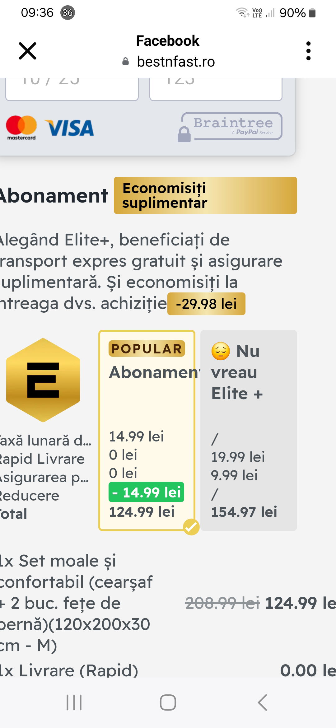This screenshot has height=728, width=336.
Task: Open Android recent apps button
Action: point(74,702)
